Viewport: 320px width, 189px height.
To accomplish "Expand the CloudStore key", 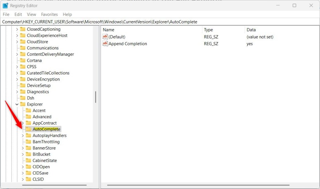I will click(17, 42).
